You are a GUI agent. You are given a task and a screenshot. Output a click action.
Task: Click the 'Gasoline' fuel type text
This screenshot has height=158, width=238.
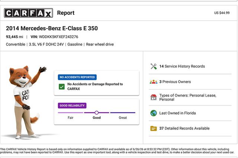[75, 44]
